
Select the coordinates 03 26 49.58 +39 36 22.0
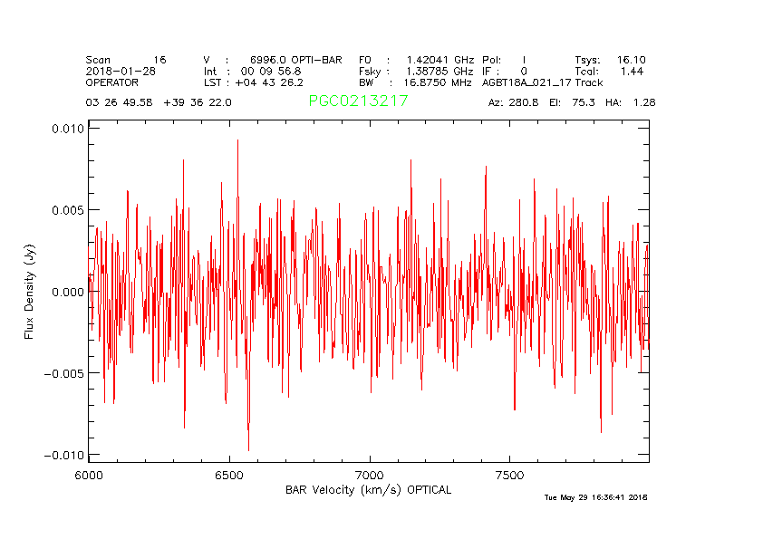click(x=159, y=102)
